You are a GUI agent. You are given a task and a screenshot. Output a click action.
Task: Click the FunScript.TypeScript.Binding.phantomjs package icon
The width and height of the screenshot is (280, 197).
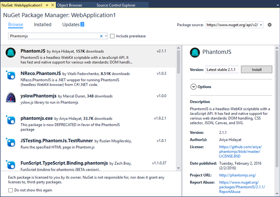[11, 165]
